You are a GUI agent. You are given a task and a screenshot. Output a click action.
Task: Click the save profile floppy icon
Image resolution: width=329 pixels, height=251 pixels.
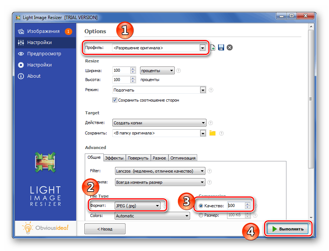point(221,47)
